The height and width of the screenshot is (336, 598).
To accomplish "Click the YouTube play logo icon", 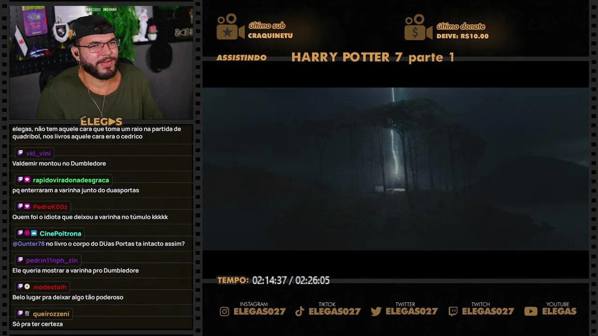I will (531, 312).
